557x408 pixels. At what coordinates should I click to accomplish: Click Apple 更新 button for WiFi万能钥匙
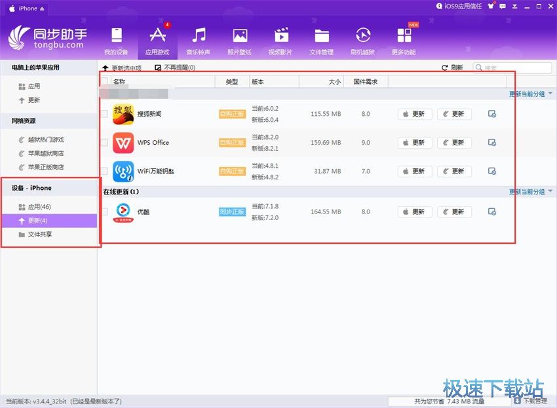[x=415, y=171]
